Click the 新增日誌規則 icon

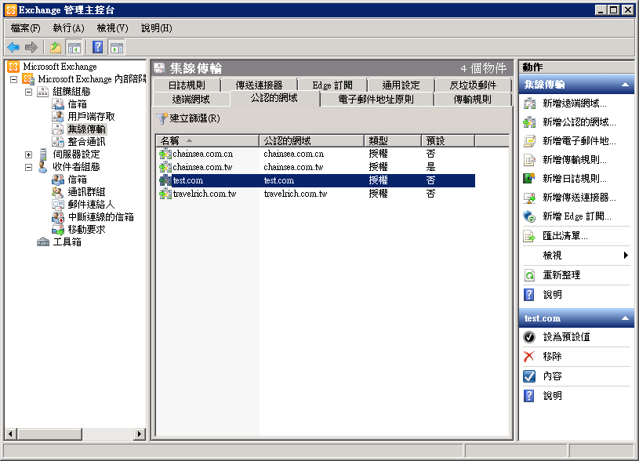(529, 179)
